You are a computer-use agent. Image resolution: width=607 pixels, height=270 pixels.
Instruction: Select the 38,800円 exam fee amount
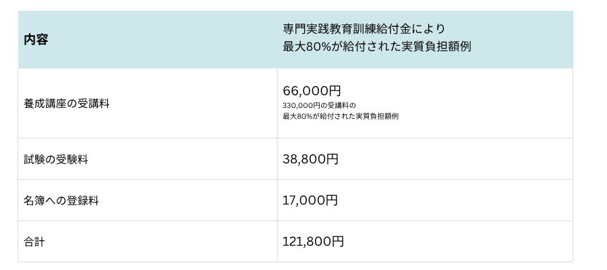point(310,159)
